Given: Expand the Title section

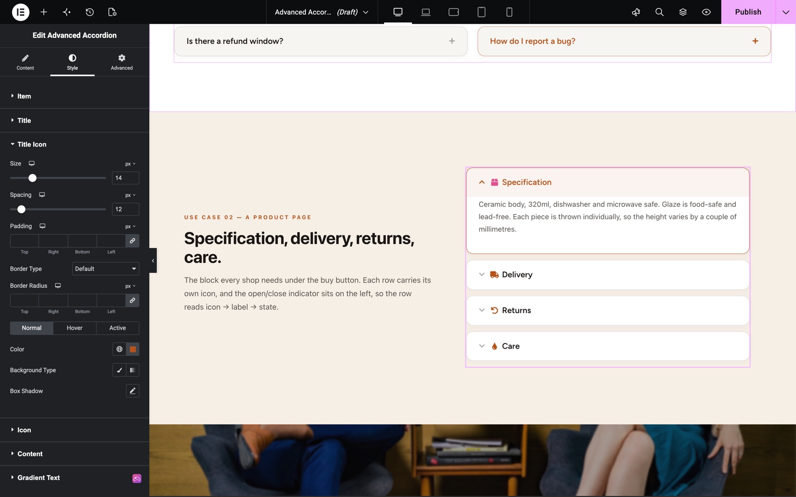Looking at the screenshot, I should coord(75,120).
